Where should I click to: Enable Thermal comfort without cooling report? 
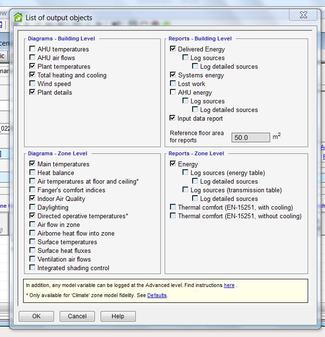coord(173,215)
